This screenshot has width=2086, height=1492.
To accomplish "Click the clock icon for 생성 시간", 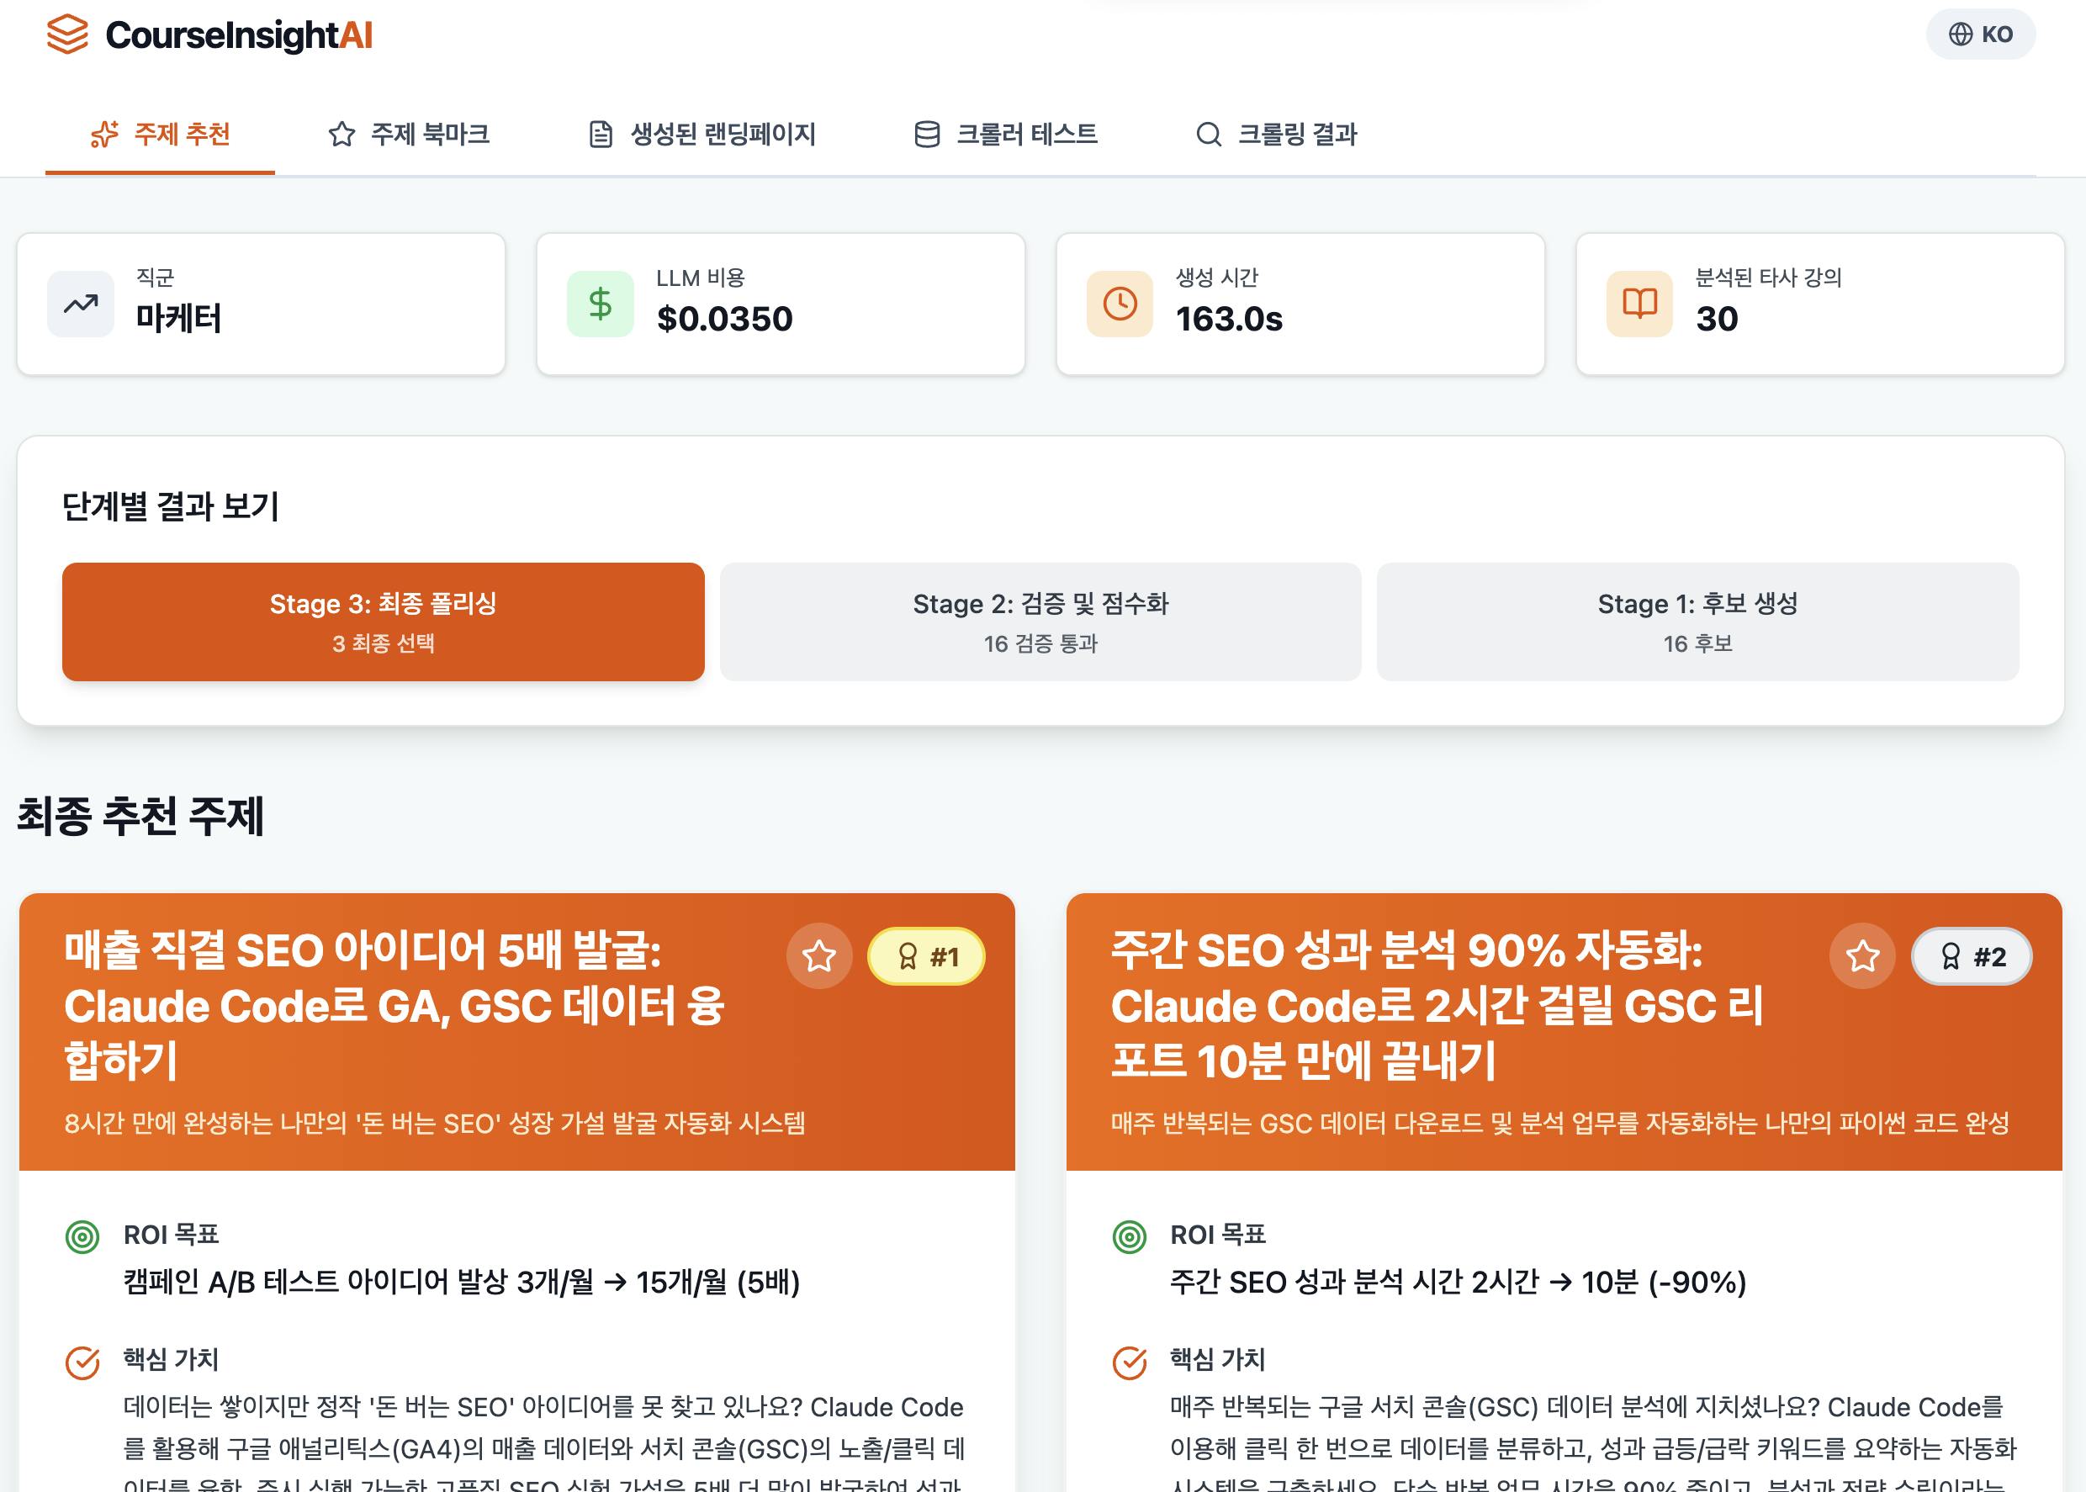I will (x=1120, y=304).
